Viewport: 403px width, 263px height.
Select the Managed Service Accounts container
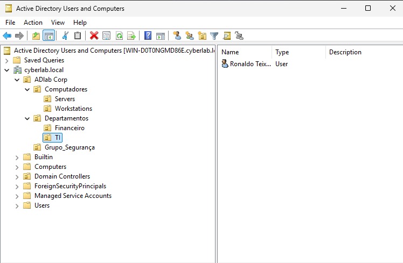click(73, 196)
